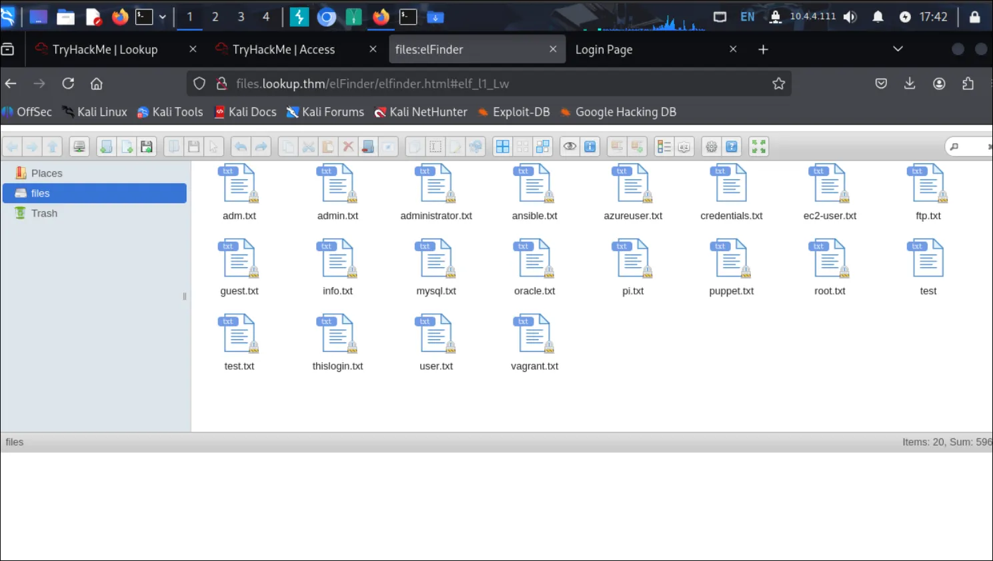Select Places in the sidebar
Image resolution: width=993 pixels, height=561 pixels.
pos(94,173)
